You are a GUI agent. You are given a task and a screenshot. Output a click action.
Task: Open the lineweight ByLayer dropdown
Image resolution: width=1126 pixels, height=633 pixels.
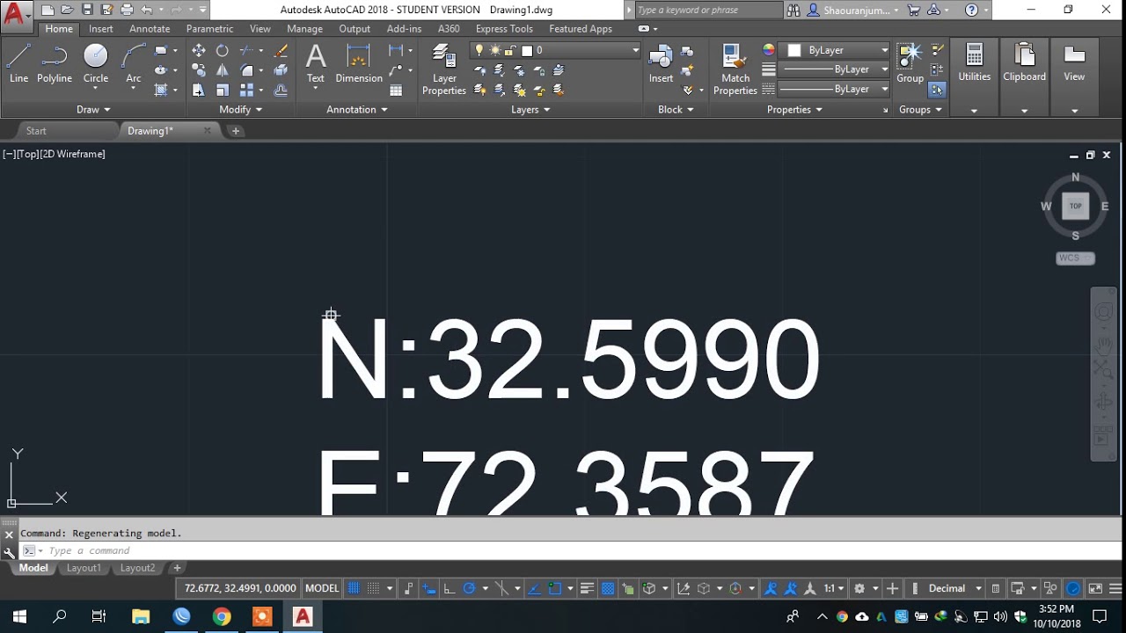click(834, 69)
